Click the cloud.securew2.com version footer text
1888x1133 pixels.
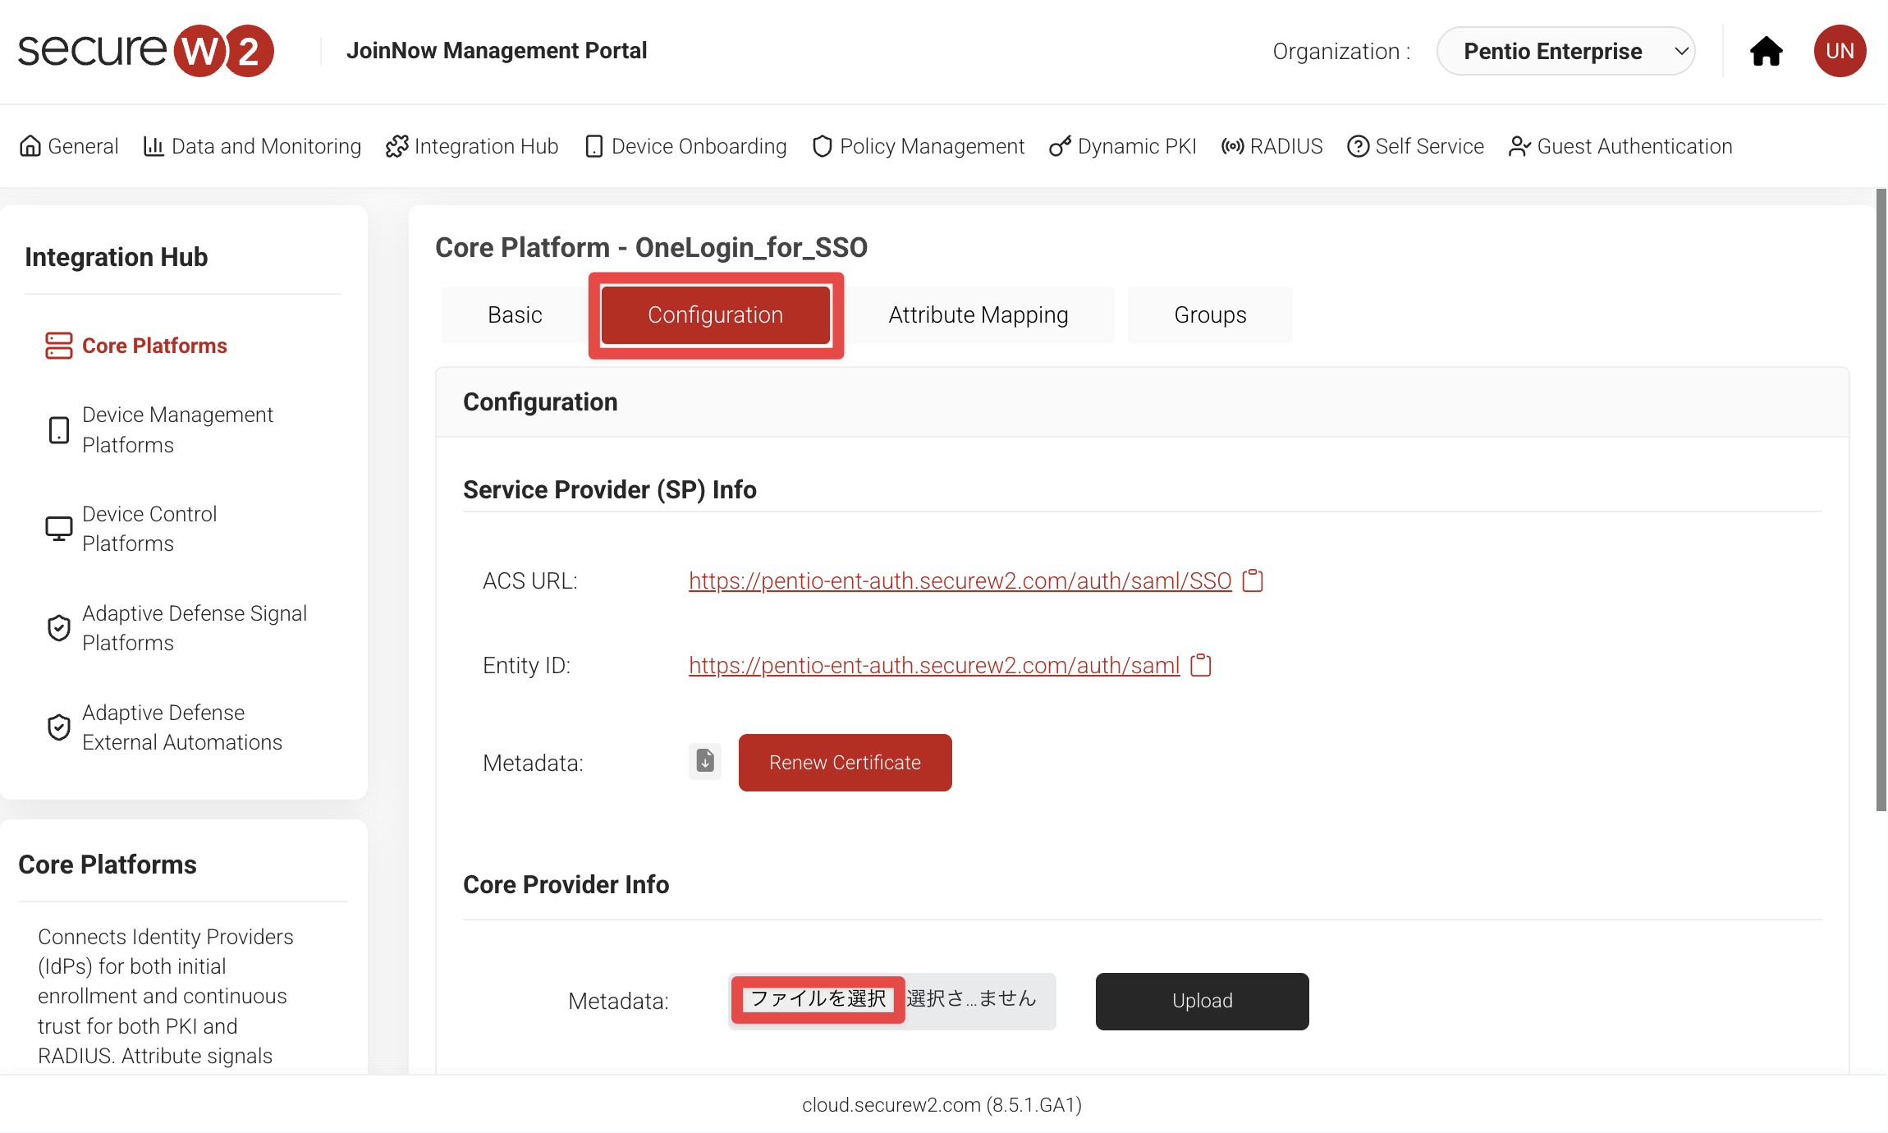(x=942, y=1105)
